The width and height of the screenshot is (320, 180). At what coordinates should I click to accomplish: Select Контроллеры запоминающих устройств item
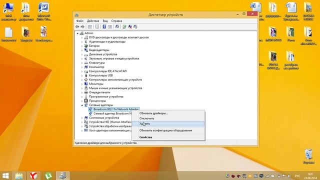click(x=115, y=80)
